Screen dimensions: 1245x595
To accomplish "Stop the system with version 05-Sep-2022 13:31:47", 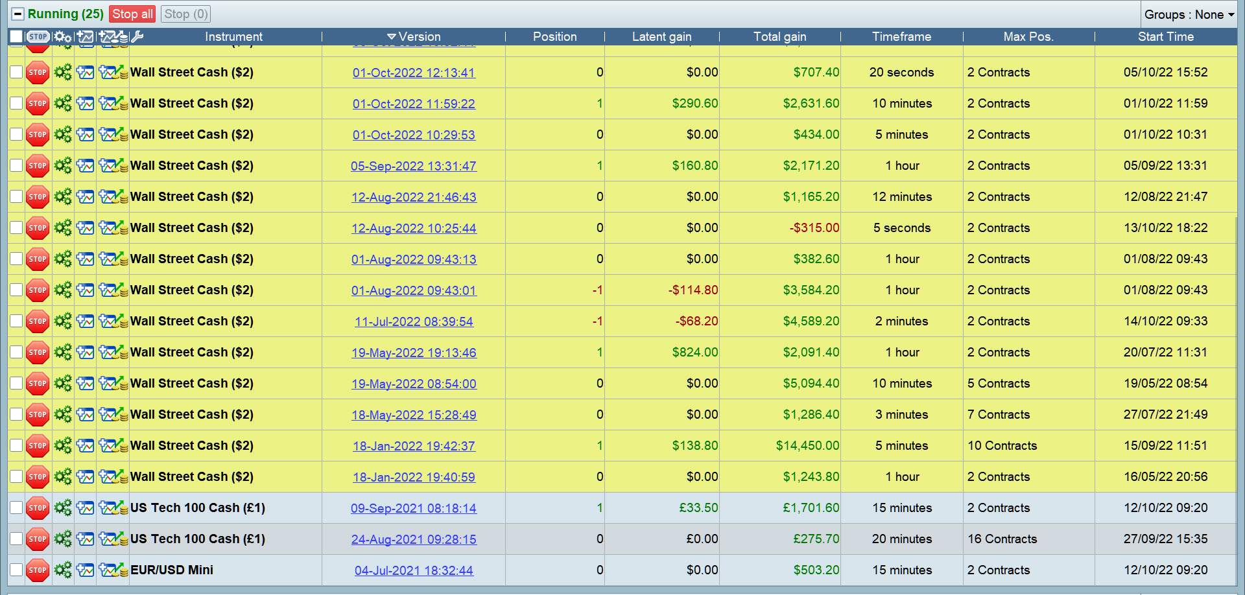I will tap(38, 166).
